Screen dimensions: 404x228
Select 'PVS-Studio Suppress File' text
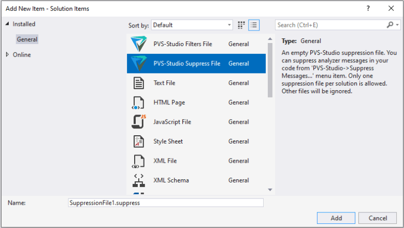[x=187, y=64]
